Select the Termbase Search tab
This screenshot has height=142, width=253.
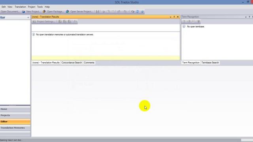pos(210,63)
